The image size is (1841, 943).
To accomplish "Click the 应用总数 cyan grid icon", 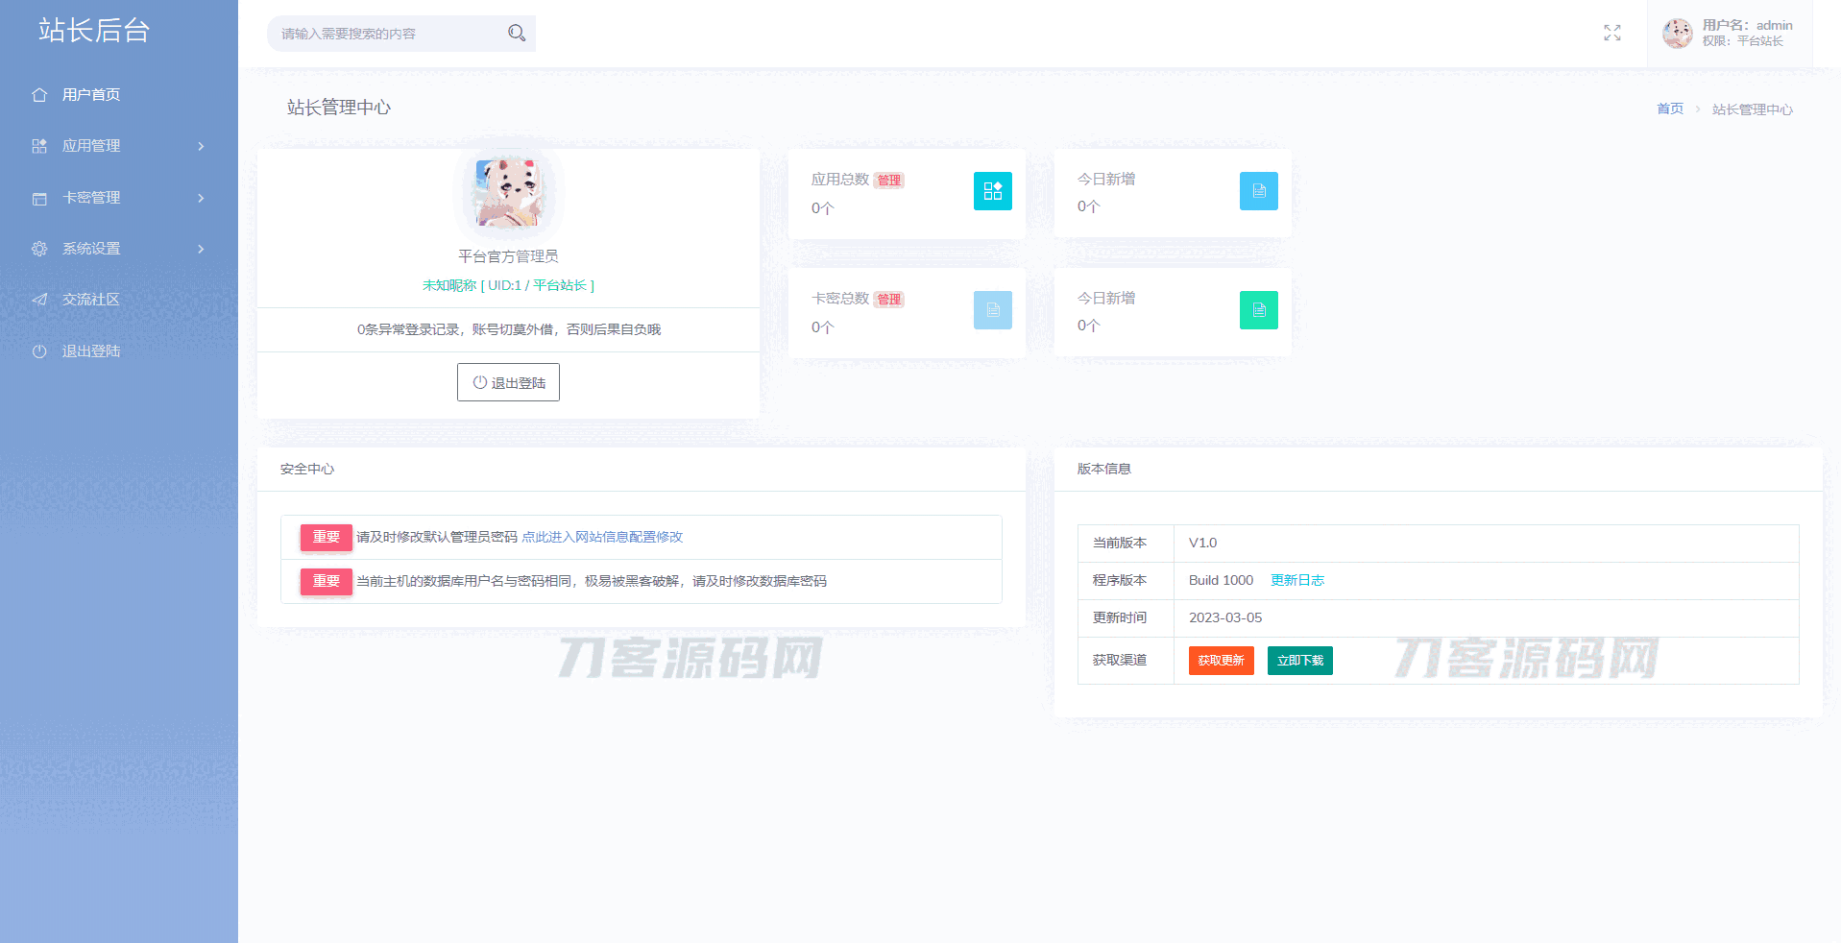I will click(x=992, y=191).
